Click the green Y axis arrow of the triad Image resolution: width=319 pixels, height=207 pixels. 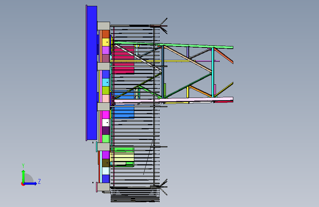pos(24,176)
